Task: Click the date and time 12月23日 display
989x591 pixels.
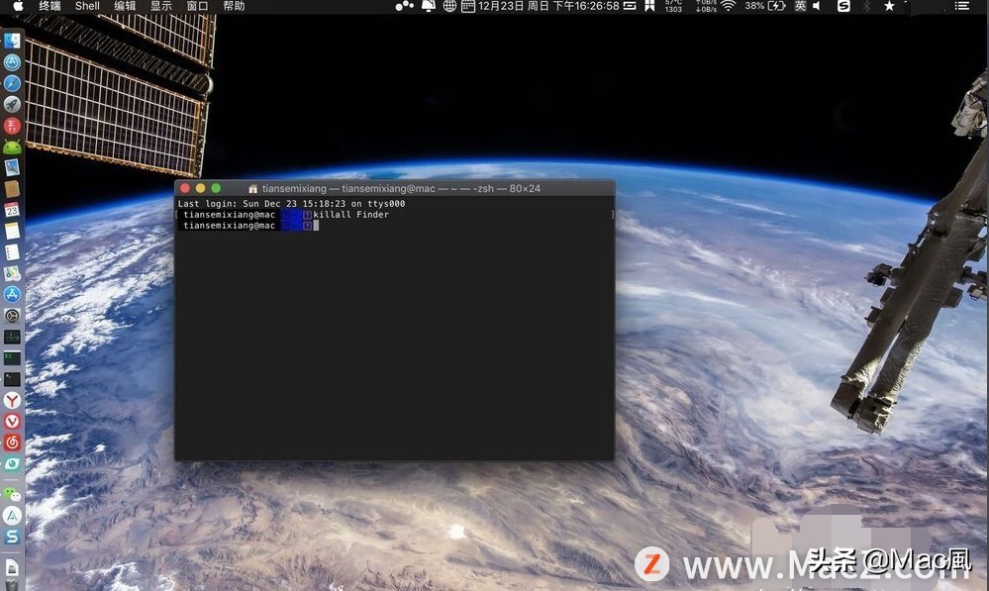Action: (x=548, y=6)
